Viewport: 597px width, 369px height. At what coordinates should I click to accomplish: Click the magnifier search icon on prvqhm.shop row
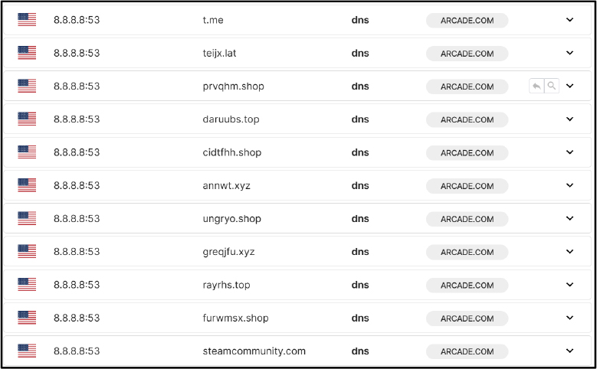click(x=552, y=86)
